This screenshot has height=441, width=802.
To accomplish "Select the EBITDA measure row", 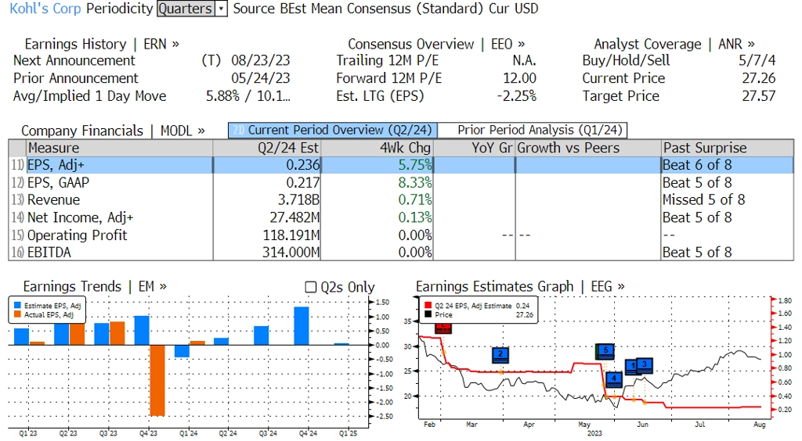I will pos(401,252).
